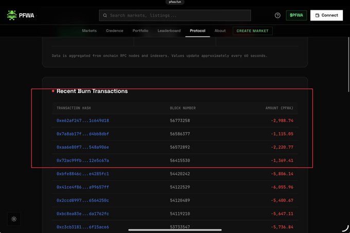
Task: Click burn amount -5,647.11
Action: [x=282, y=213]
